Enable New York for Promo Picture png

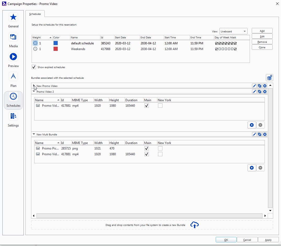[160, 148]
